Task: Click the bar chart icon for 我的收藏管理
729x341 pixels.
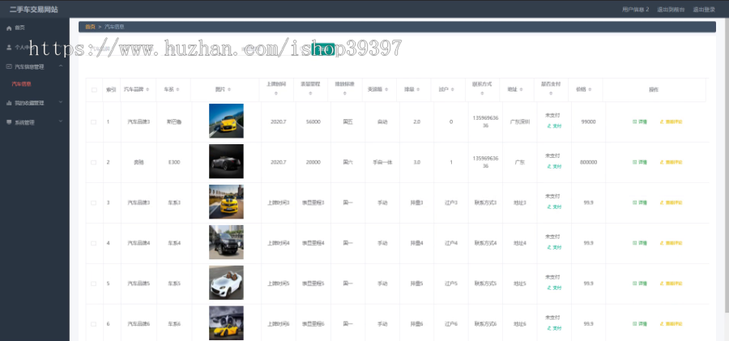Action: coord(9,103)
